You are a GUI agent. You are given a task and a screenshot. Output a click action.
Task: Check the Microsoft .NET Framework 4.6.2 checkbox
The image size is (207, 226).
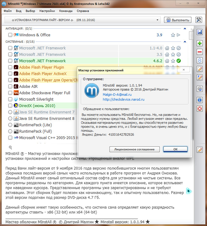(10, 61)
